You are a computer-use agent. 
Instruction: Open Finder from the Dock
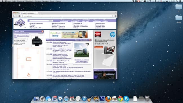36,99
